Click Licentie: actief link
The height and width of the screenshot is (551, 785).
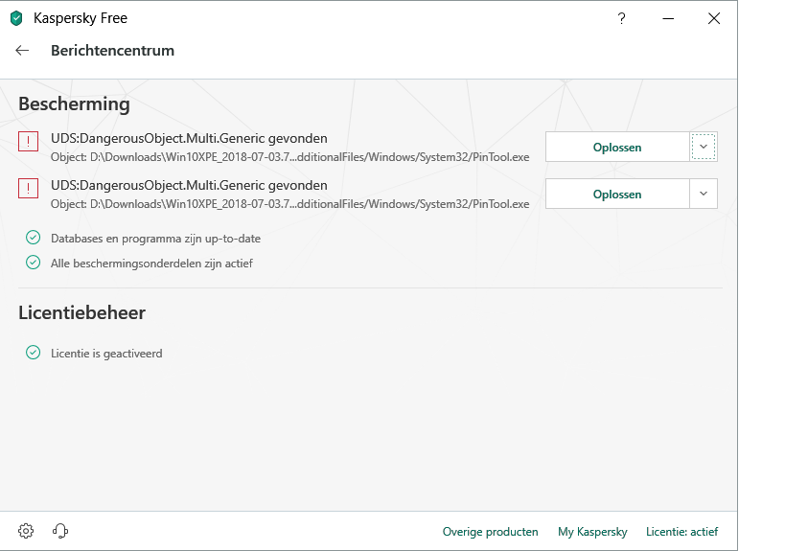pyautogui.click(x=681, y=532)
